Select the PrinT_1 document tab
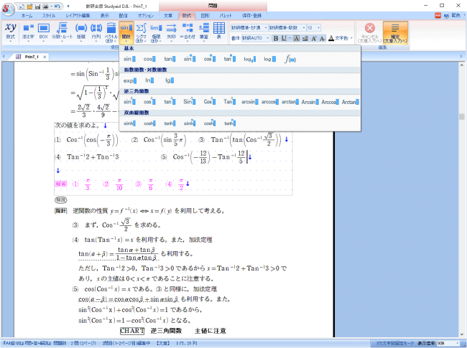This screenshot has height=348, width=467. click(x=32, y=57)
